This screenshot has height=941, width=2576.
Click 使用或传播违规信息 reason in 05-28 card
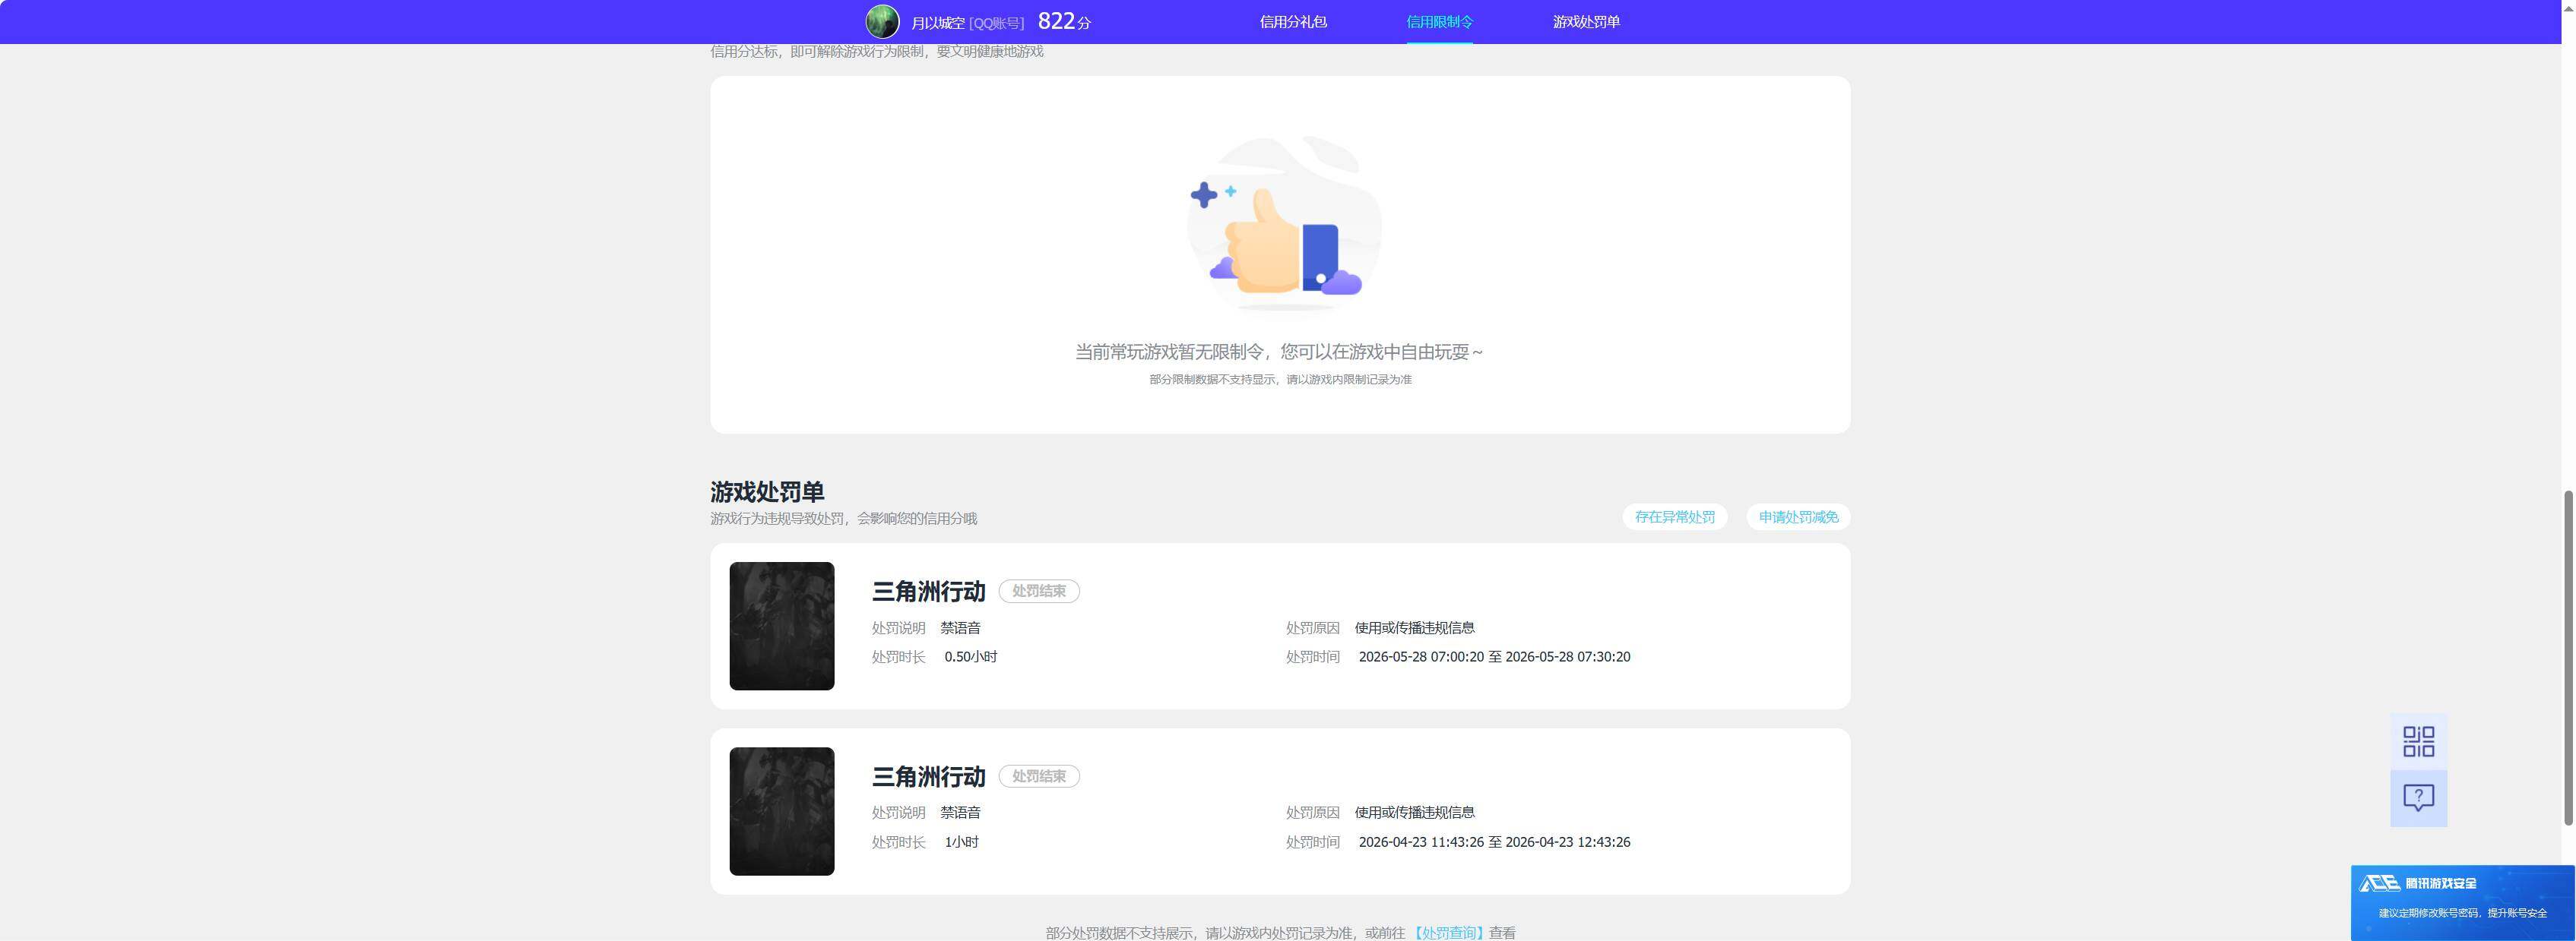tap(1414, 628)
